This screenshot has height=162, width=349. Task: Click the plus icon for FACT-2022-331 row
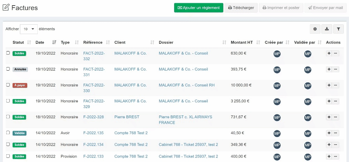click(x=329, y=70)
